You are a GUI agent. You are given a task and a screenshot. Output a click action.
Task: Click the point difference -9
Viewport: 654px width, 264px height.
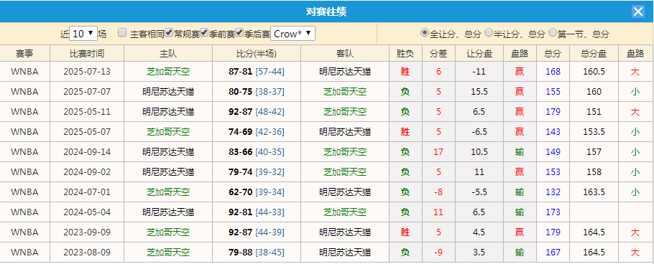point(438,253)
